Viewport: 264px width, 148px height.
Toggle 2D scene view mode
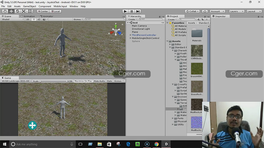click(x=28, y=19)
